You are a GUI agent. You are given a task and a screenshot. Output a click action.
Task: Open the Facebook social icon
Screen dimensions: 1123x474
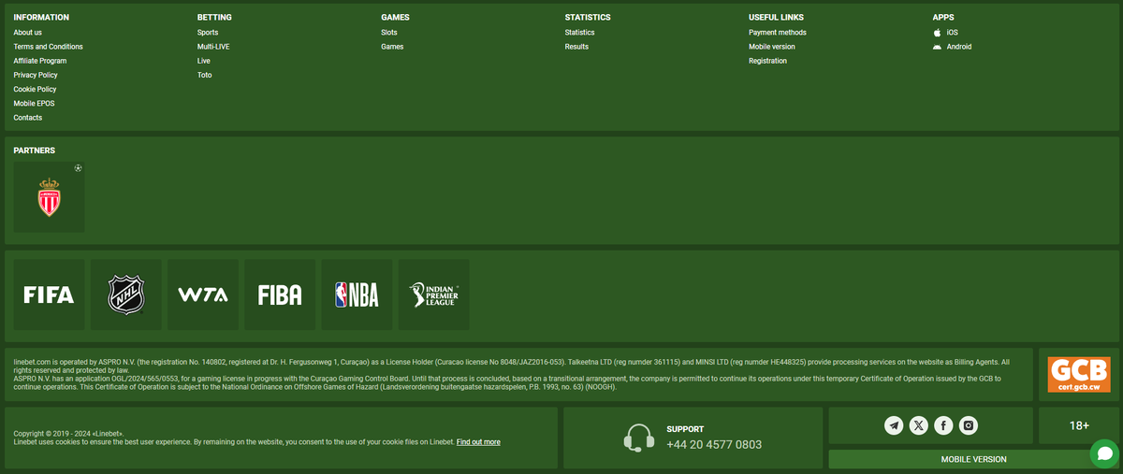[943, 425]
